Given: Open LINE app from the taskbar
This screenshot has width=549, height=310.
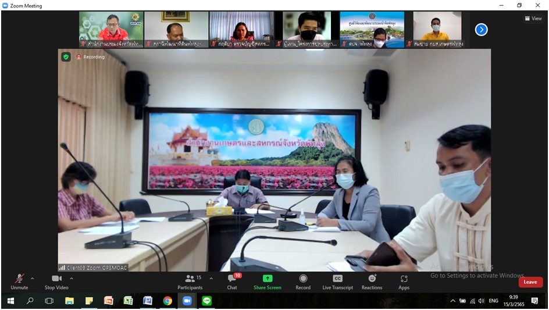Looking at the screenshot, I should pos(206,301).
